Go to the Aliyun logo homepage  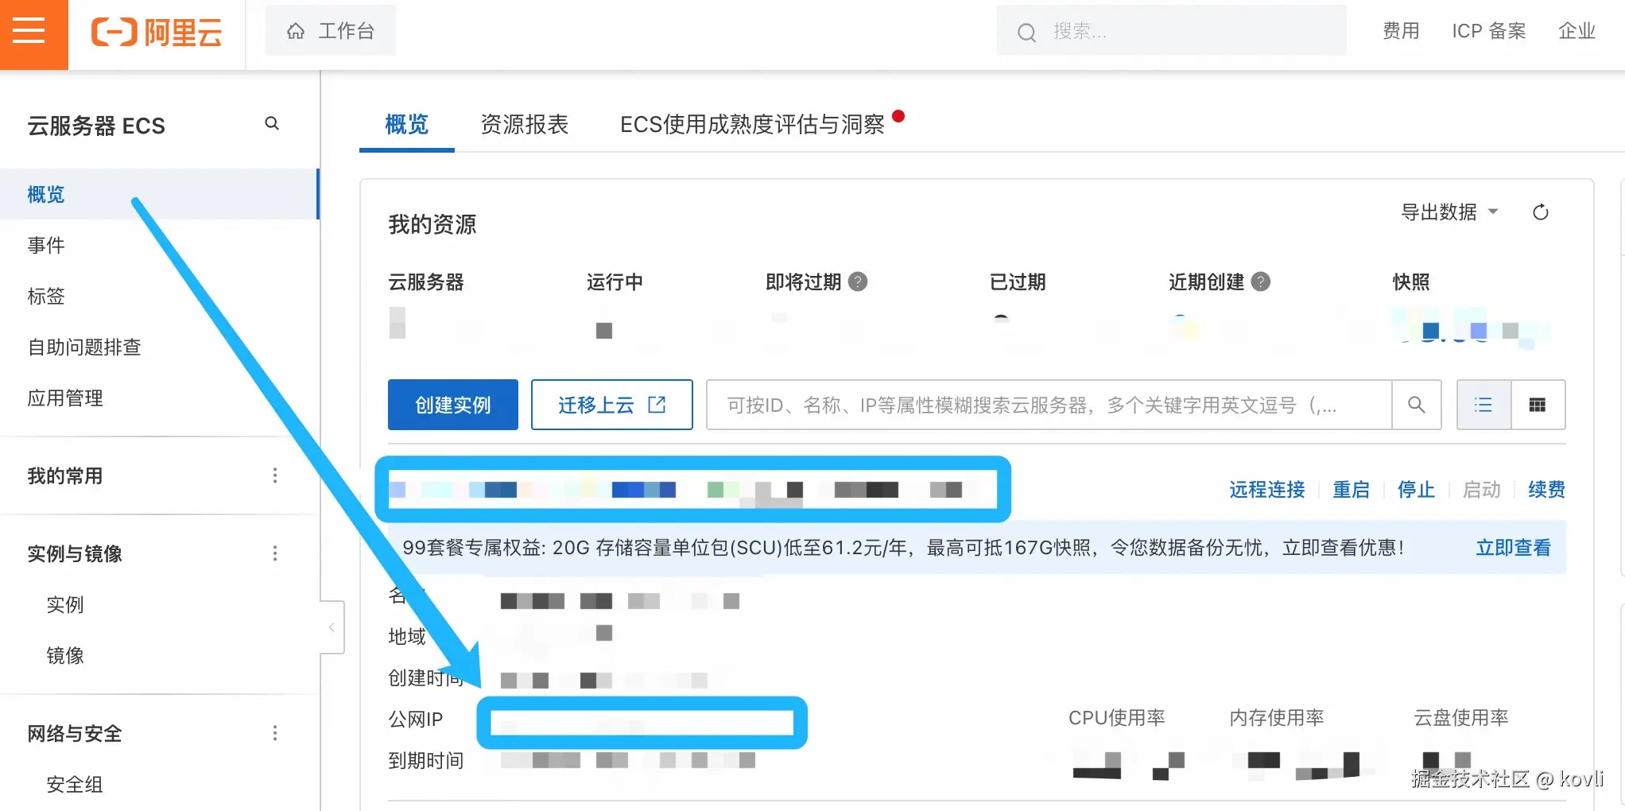[x=157, y=32]
